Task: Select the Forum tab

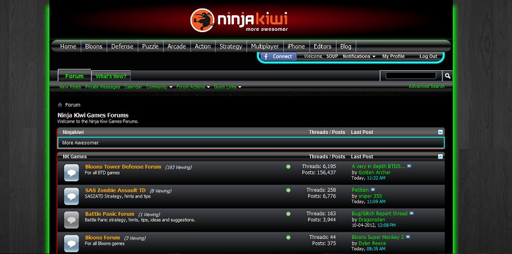Action: tap(74, 76)
